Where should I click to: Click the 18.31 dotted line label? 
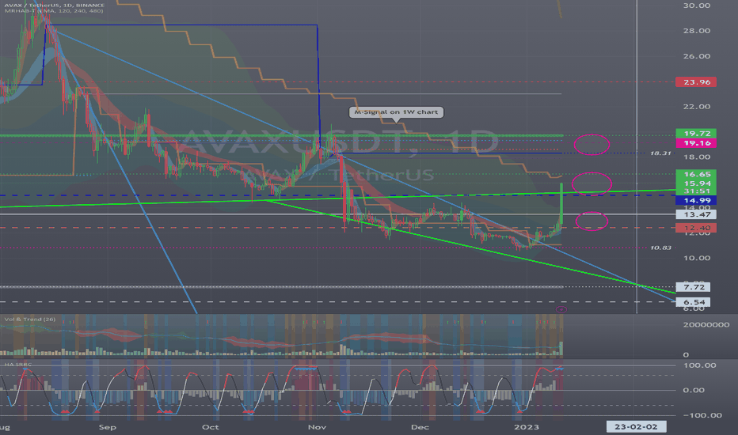point(660,153)
